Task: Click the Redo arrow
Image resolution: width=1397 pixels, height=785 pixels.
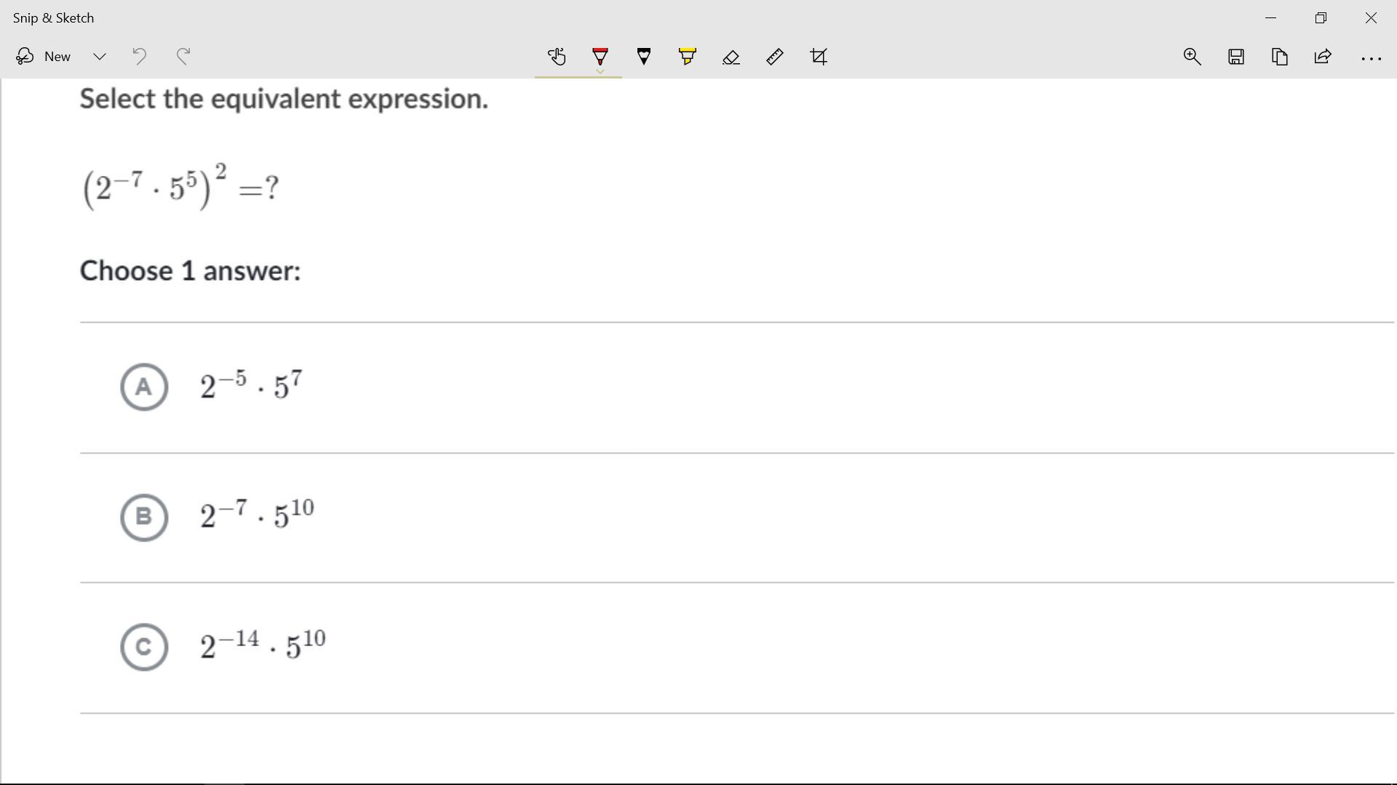Action: tap(183, 57)
